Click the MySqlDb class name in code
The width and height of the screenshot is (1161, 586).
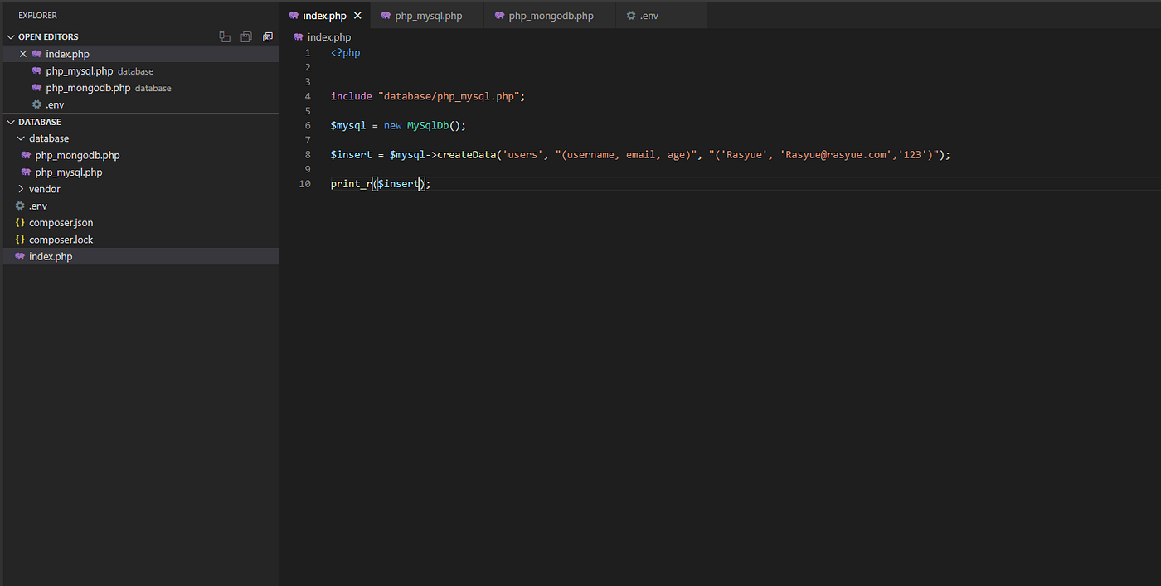[x=427, y=126]
